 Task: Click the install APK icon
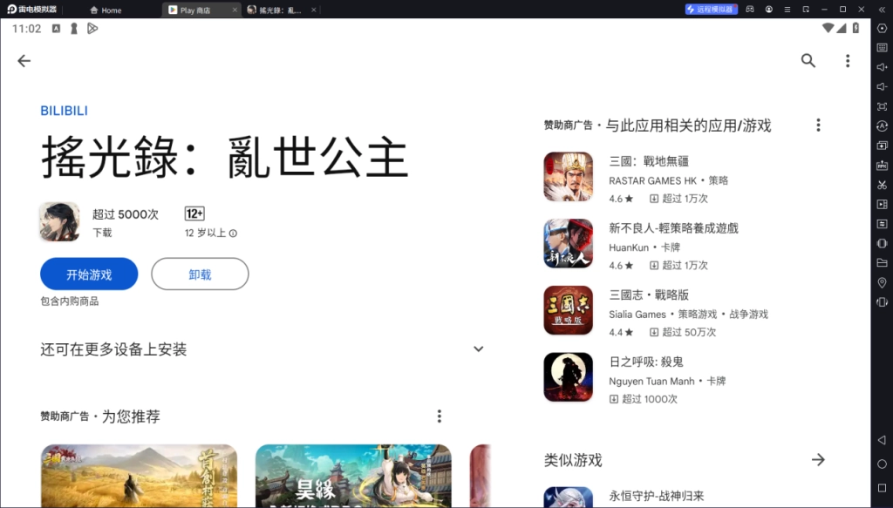tap(883, 165)
